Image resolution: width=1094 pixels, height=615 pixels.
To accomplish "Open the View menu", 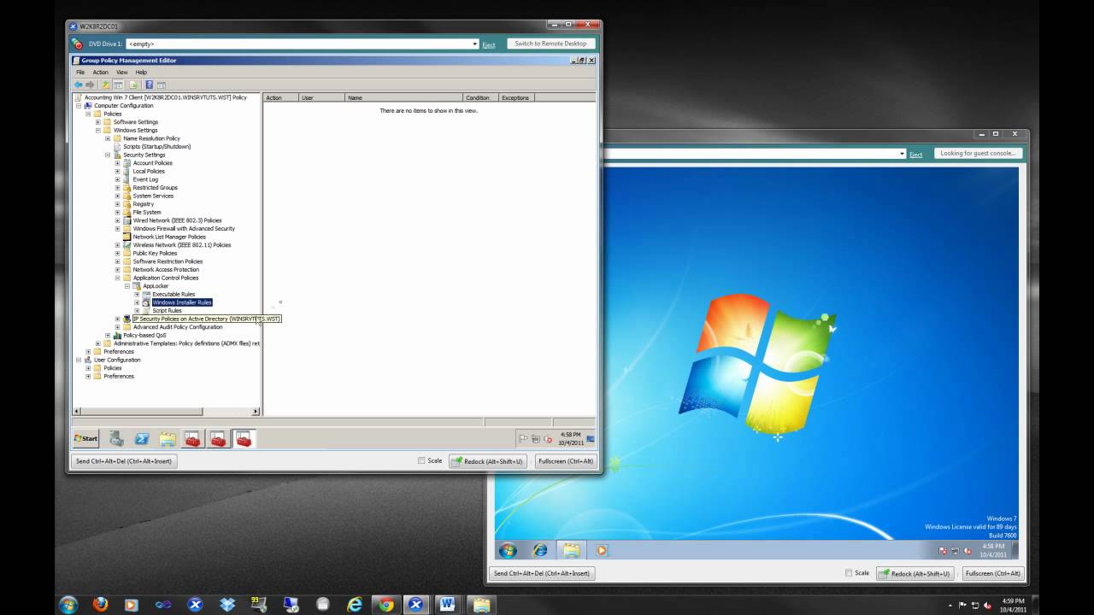I will pyautogui.click(x=122, y=73).
